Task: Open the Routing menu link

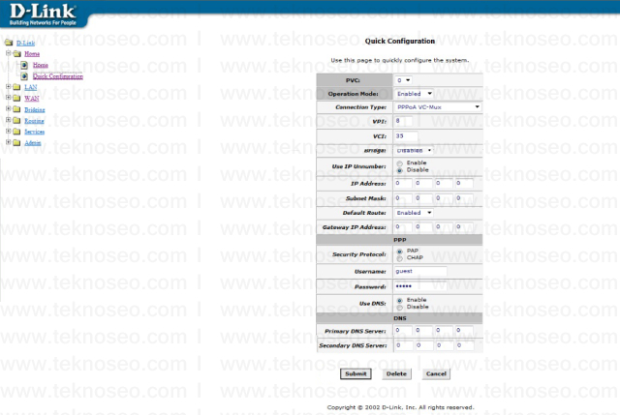Action: point(34,121)
